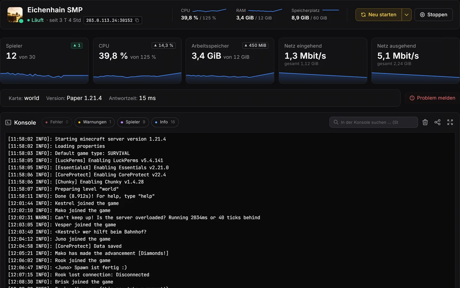Select the Enabling LuckPerms v5.4.141 line

pyautogui.click(x=85, y=160)
